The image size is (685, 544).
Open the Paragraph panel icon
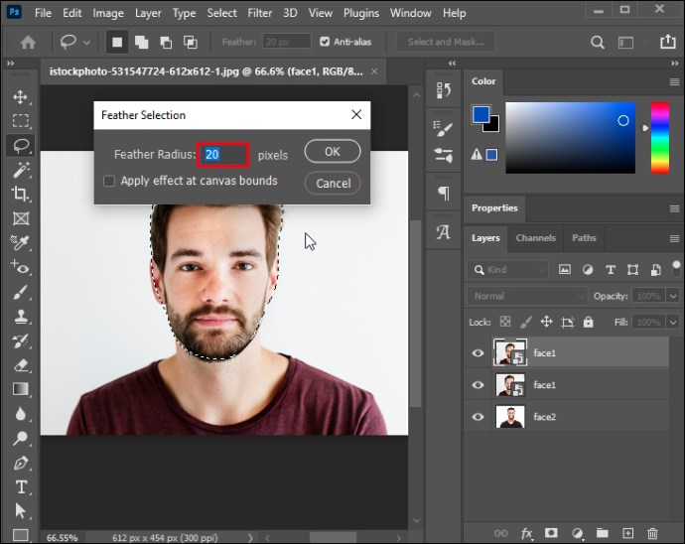(444, 193)
